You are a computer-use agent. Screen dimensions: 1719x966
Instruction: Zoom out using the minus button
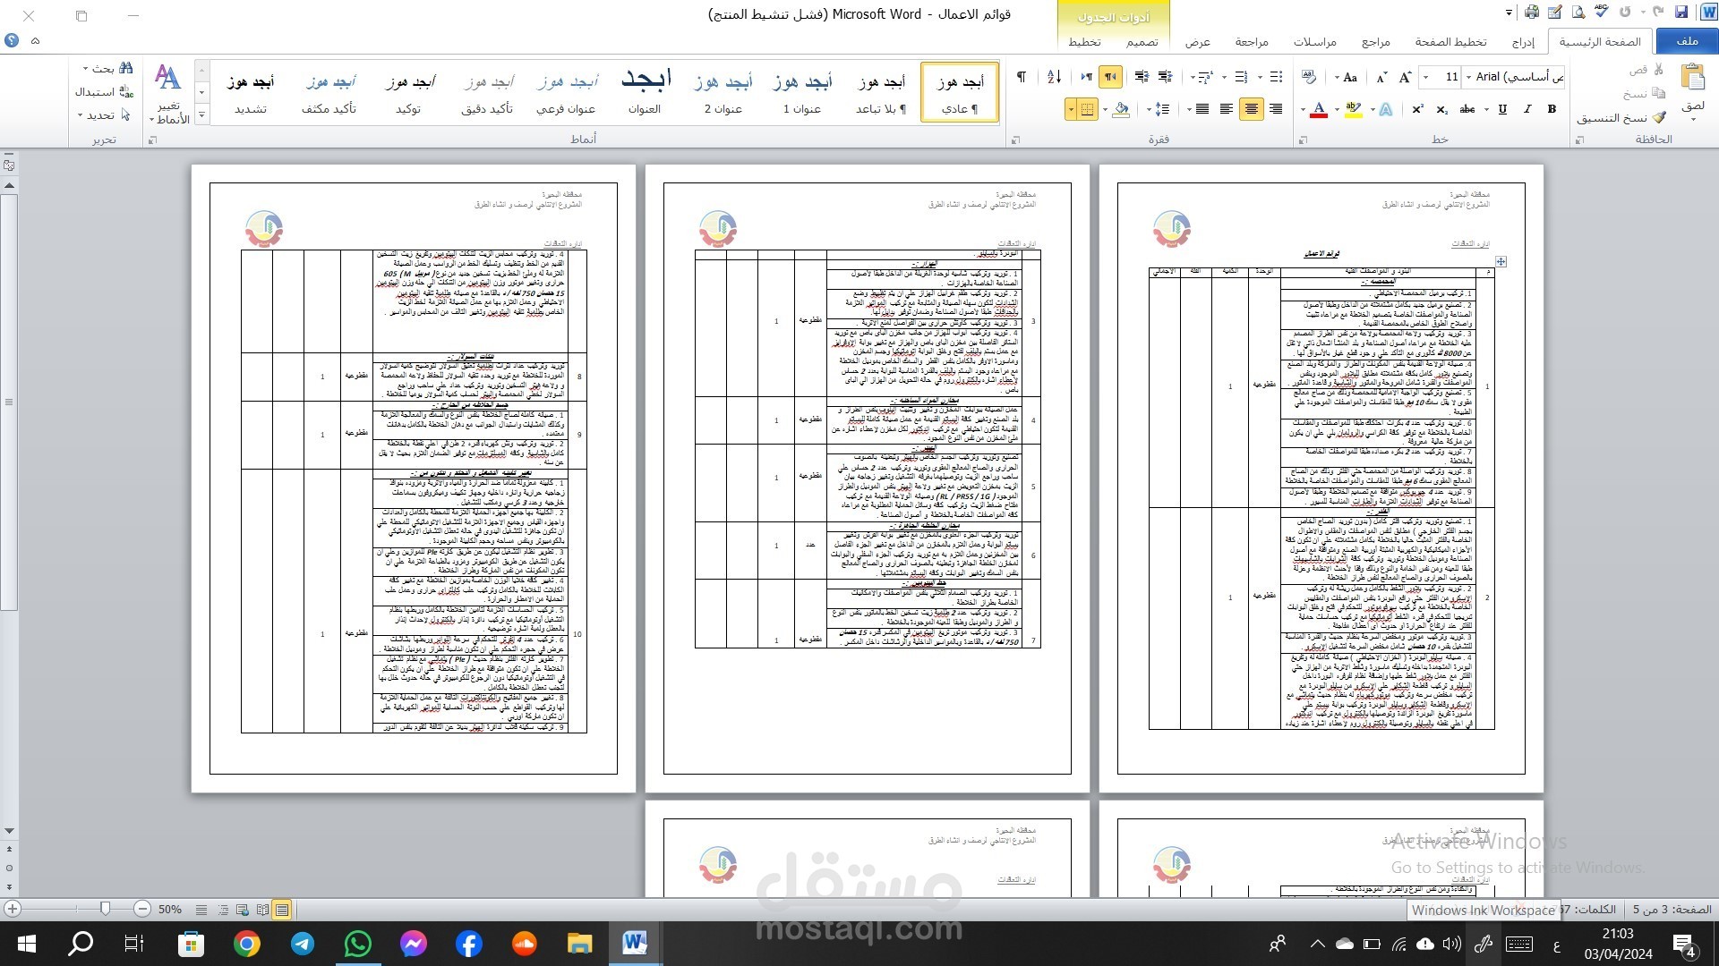[141, 909]
